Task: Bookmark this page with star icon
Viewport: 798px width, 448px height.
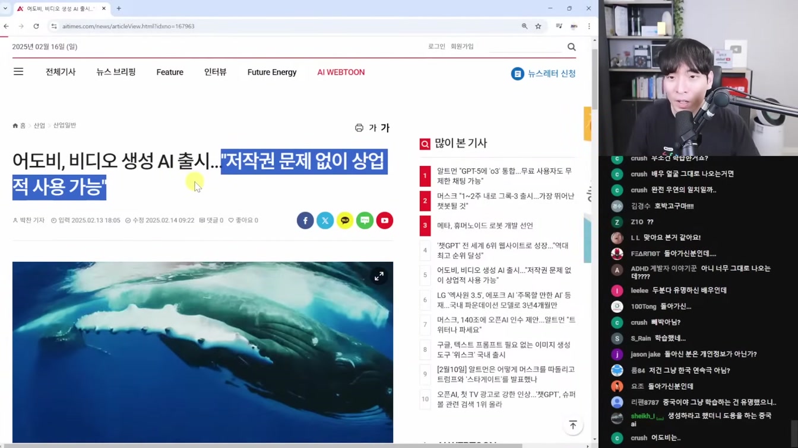Action: coord(539,26)
